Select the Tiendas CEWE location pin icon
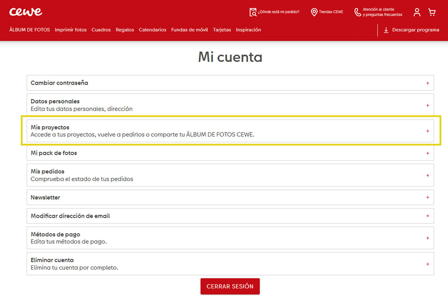The image size is (448, 300). (x=314, y=12)
